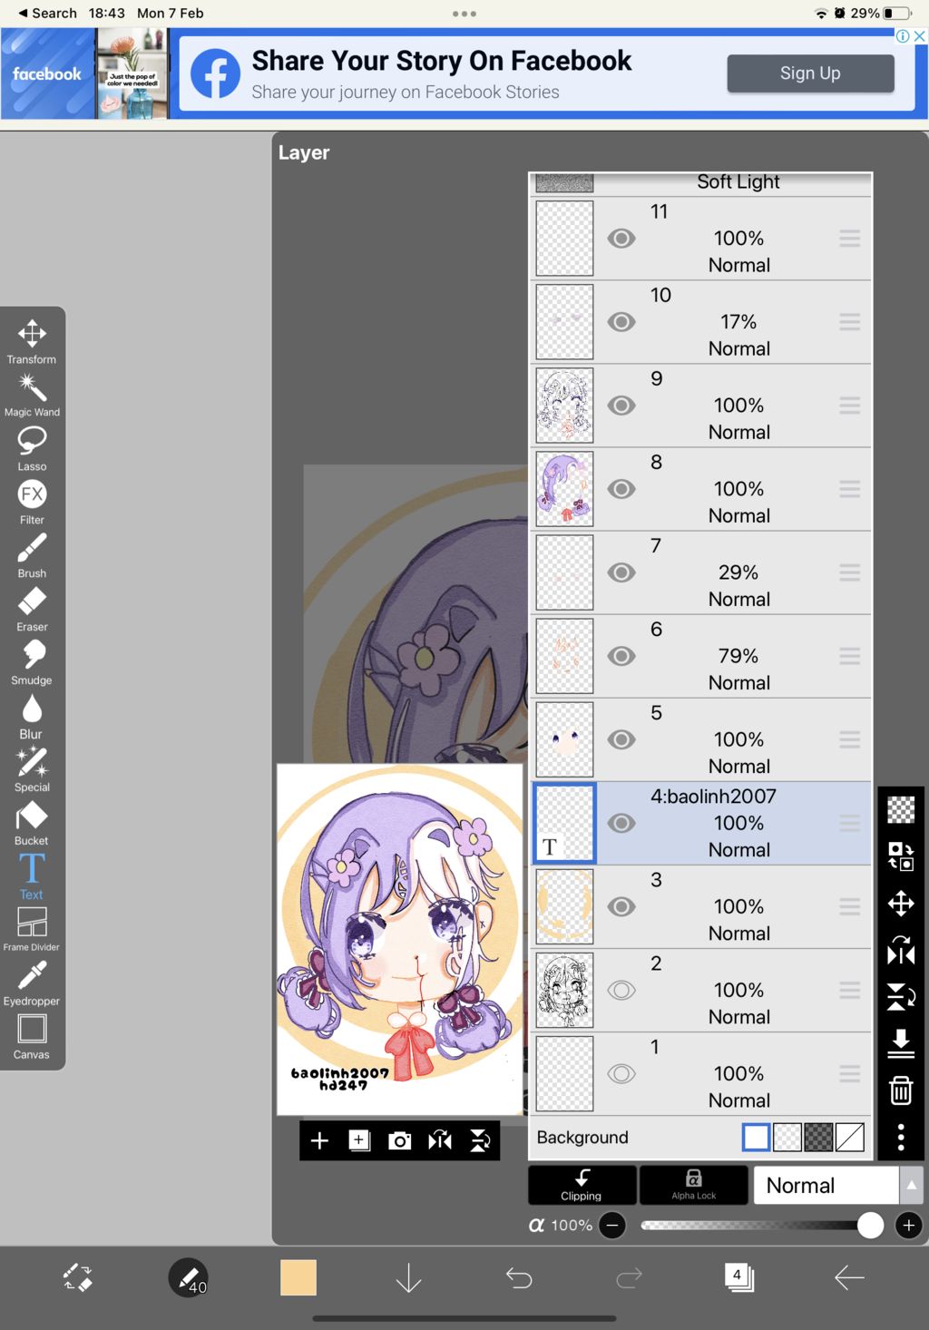Open the layers count button showing 4
929x1330 pixels.
[738, 1277]
